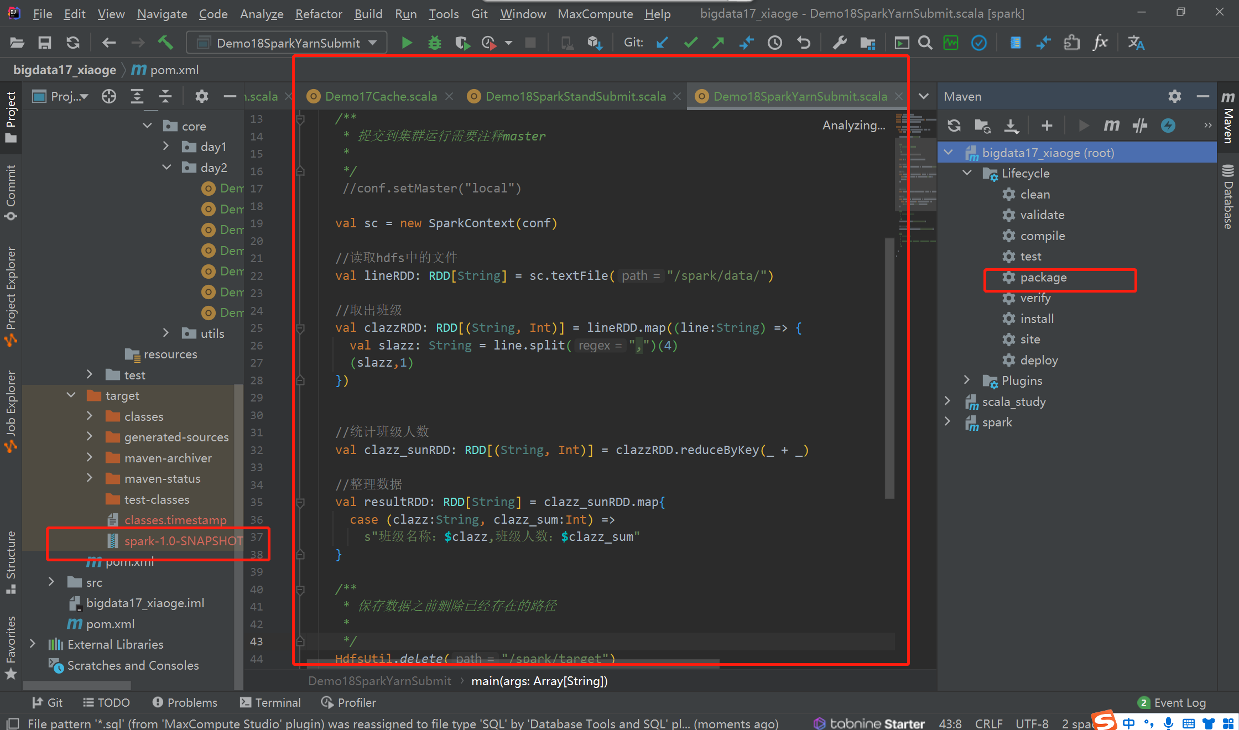Expand the Plugins node in Maven
The height and width of the screenshot is (730, 1239).
pos(967,380)
